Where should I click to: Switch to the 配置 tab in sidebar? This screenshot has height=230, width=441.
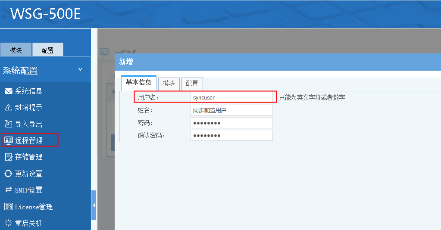pyautogui.click(x=47, y=50)
